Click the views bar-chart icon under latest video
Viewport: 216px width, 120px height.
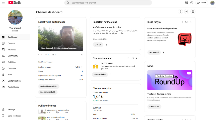coord(39,55)
